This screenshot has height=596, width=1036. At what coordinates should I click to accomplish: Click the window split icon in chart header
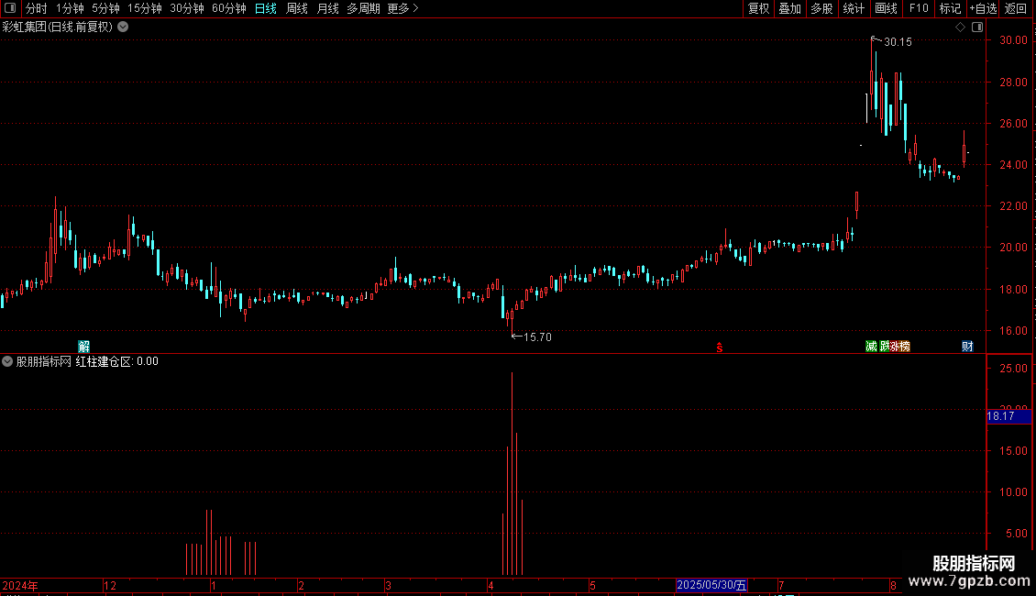(x=977, y=28)
